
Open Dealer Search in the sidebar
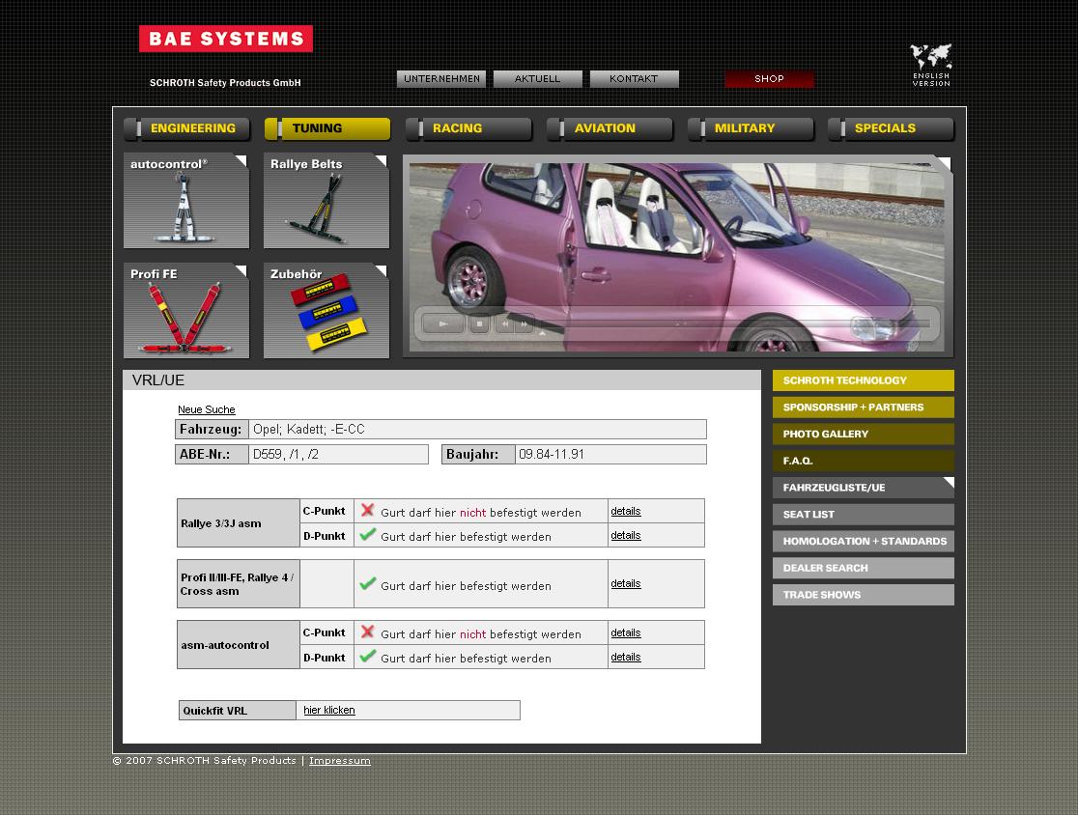point(863,568)
